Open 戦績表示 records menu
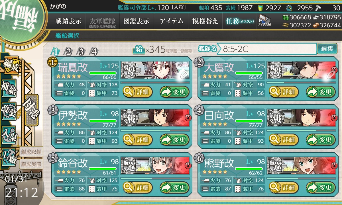 (68, 21)
